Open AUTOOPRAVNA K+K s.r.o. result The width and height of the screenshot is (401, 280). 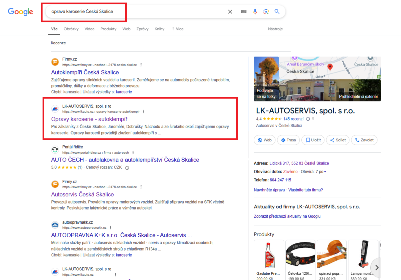[121, 235]
